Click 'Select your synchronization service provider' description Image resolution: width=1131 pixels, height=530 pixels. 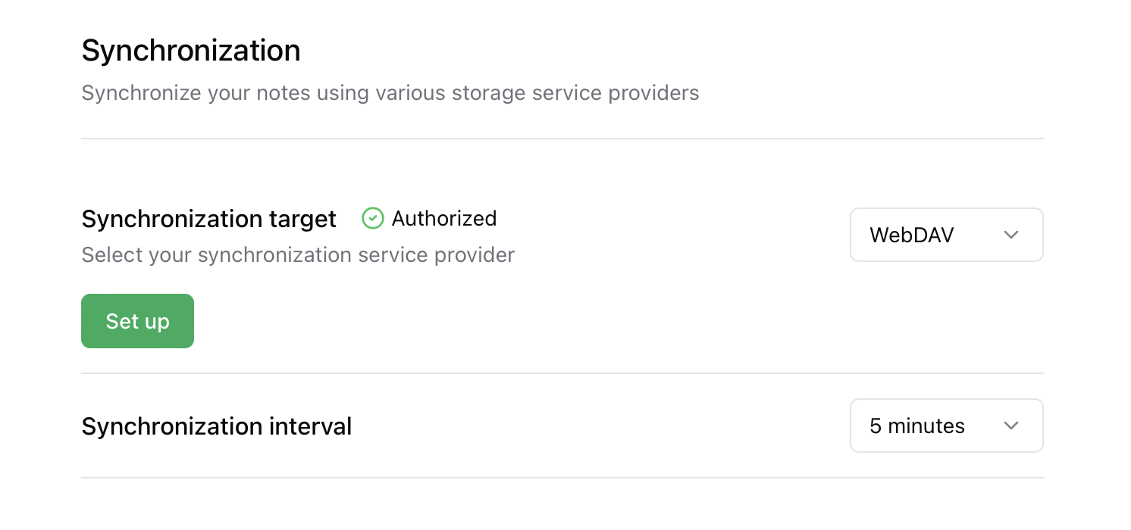click(x=298, y=254)
